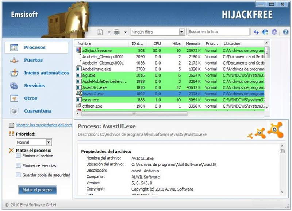Image resolution: width=292 pixels, height=211 pixels.
Task: Click the process list horizontal scrollbar thumb
Action: point(134,114)
